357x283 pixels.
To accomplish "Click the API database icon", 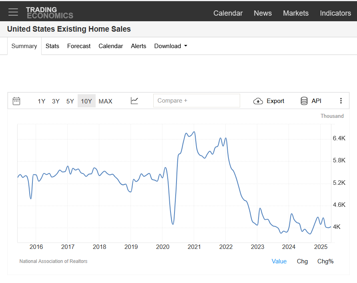I will pos(304,101).
